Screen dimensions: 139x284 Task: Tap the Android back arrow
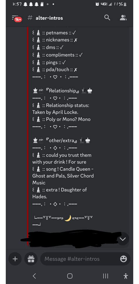[x=34, y=276]
